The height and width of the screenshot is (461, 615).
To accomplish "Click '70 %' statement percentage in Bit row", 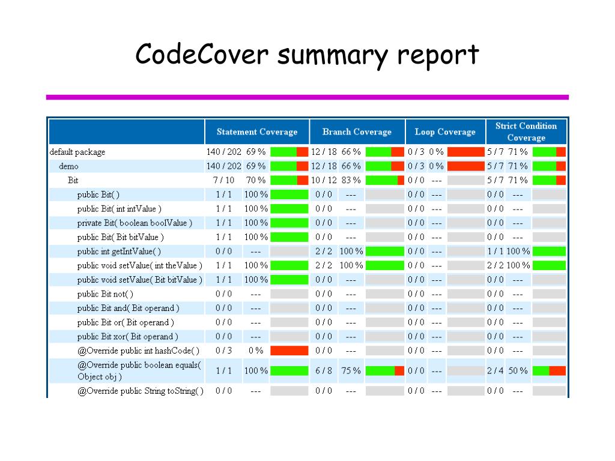I will 256,180.
